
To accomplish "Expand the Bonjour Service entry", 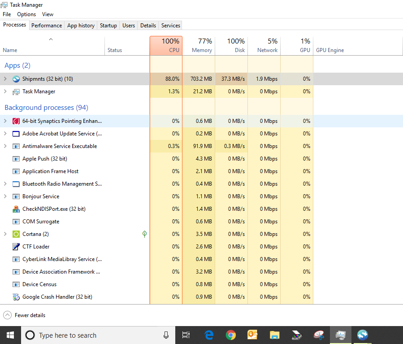I will click(x=5, y=197).
